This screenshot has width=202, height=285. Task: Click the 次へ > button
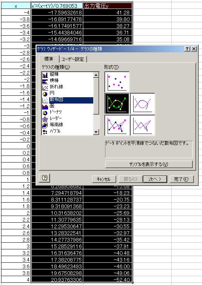pos(155,179)
